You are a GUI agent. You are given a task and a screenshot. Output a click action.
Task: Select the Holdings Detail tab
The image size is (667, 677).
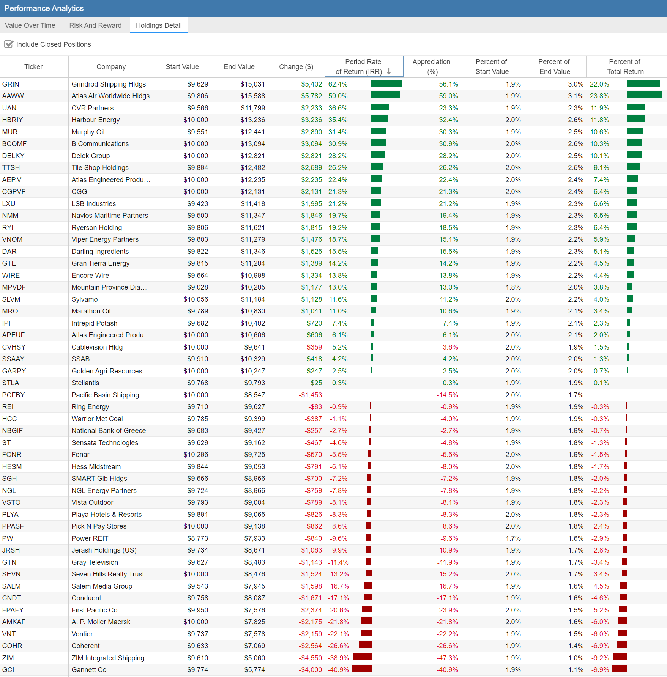pyautogui.click(x=159, y=25)
